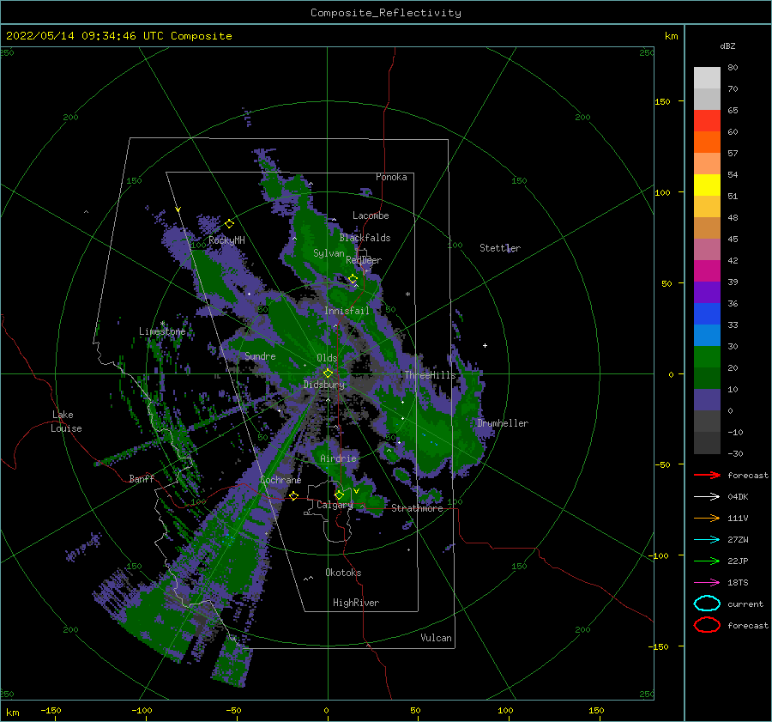This screenshot has height=722, width=772.
Task: Click the yellow 54 dBZ color swatch
Action: [707, 185]
